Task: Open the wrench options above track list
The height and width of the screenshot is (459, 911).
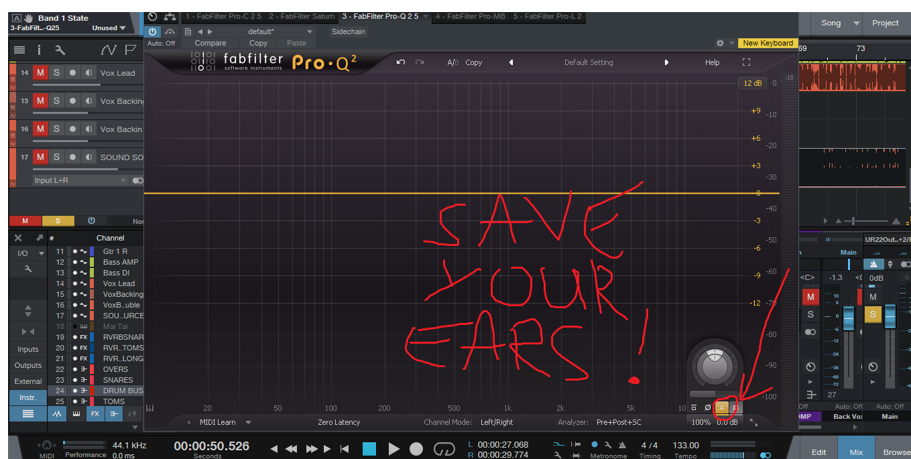Action: click(x=60, y=50)
